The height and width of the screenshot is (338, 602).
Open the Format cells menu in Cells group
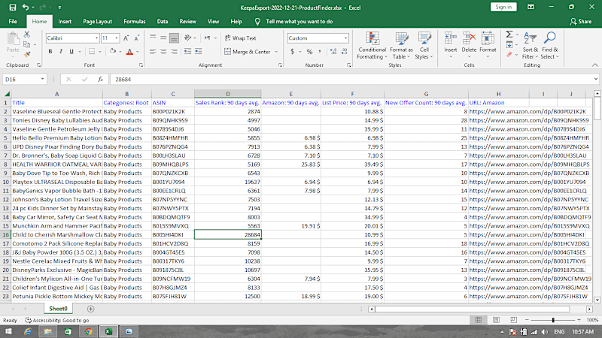point(488,45)
